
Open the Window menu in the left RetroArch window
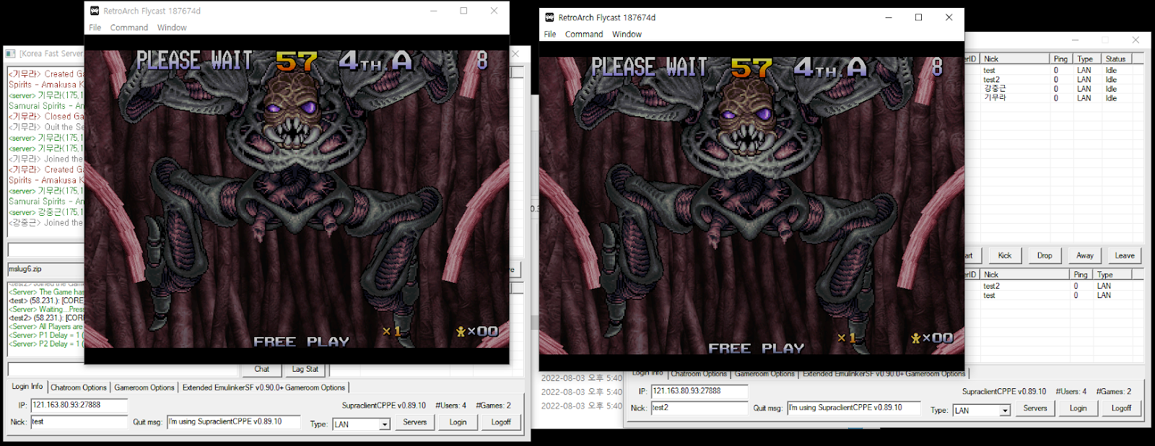pos(172,27)
